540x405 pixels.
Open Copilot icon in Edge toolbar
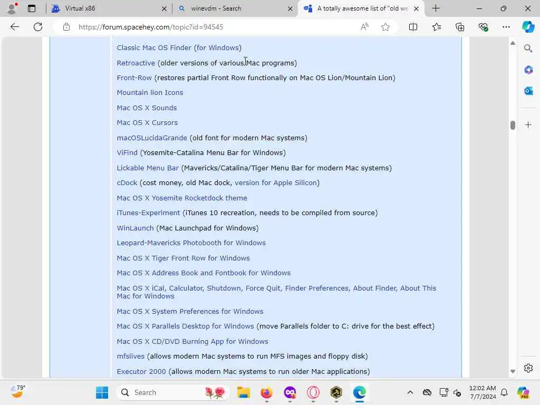[528, 27]
